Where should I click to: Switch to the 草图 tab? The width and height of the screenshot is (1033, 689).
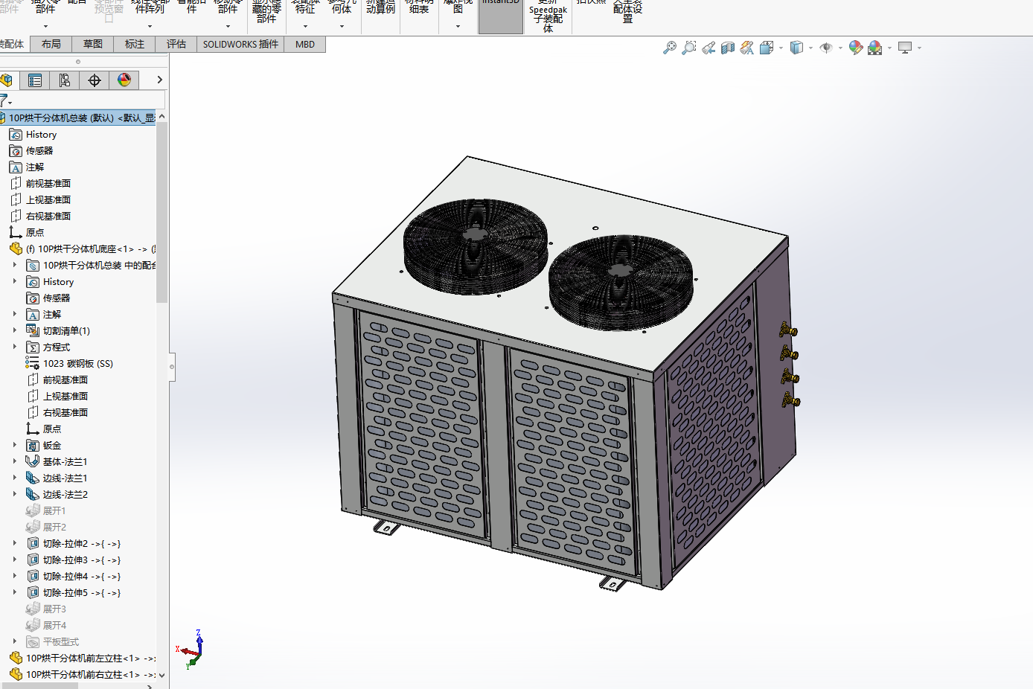tap(93, 44)
